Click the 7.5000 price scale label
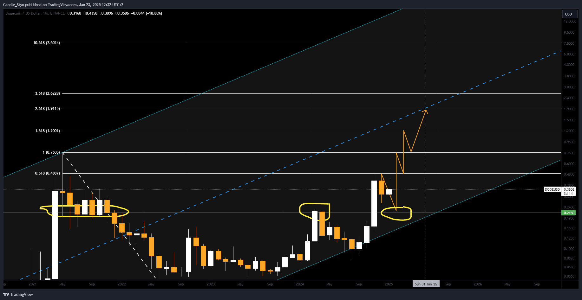This screenshot has height=300, width=582. point(569,43)
